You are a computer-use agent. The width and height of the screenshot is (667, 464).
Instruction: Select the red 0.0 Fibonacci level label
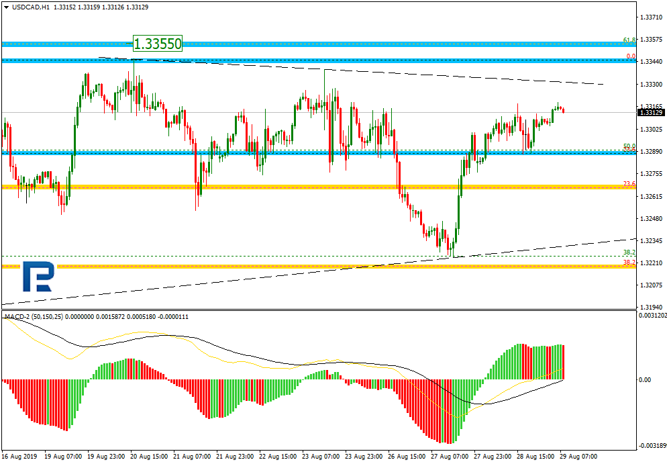[x=631, y=56]
